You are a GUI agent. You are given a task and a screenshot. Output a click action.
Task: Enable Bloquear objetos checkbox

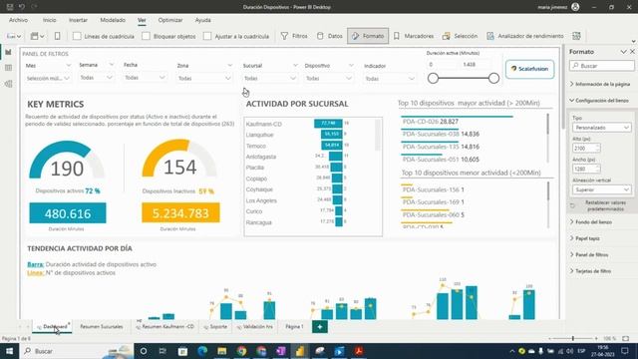coord(146,36)
